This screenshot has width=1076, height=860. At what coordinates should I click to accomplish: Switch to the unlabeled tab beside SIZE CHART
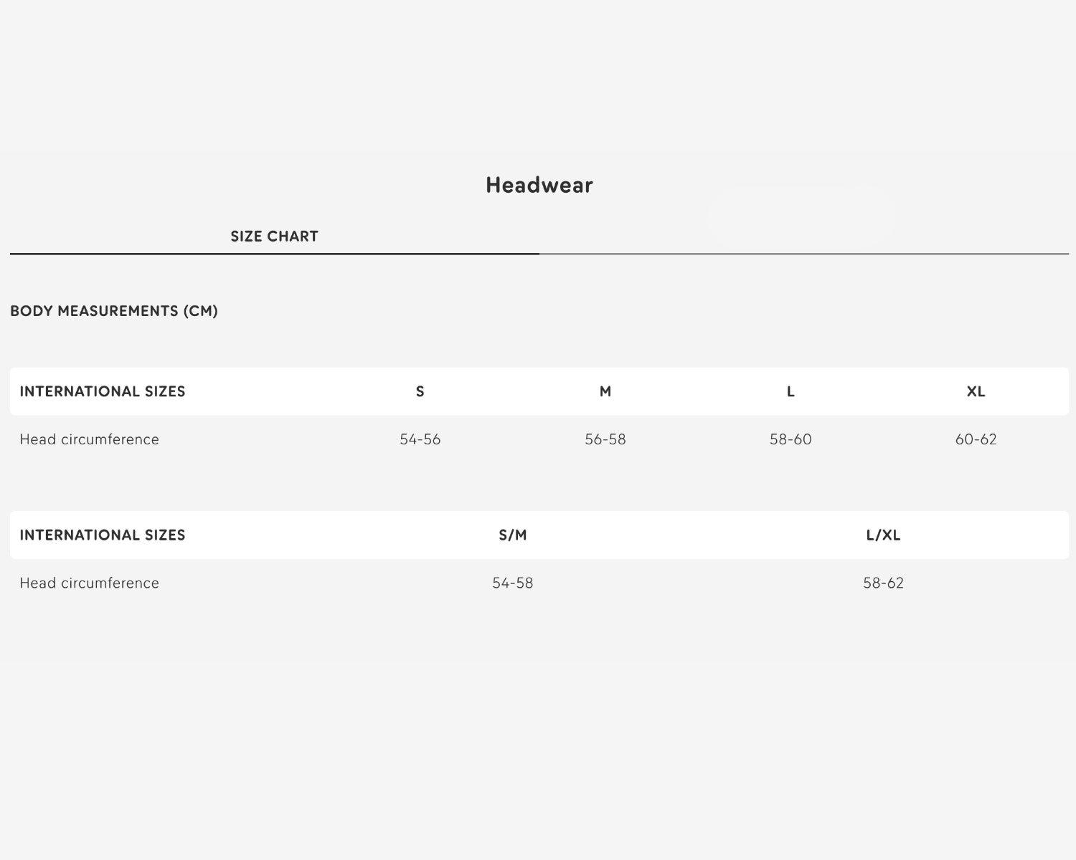(803, 235)
